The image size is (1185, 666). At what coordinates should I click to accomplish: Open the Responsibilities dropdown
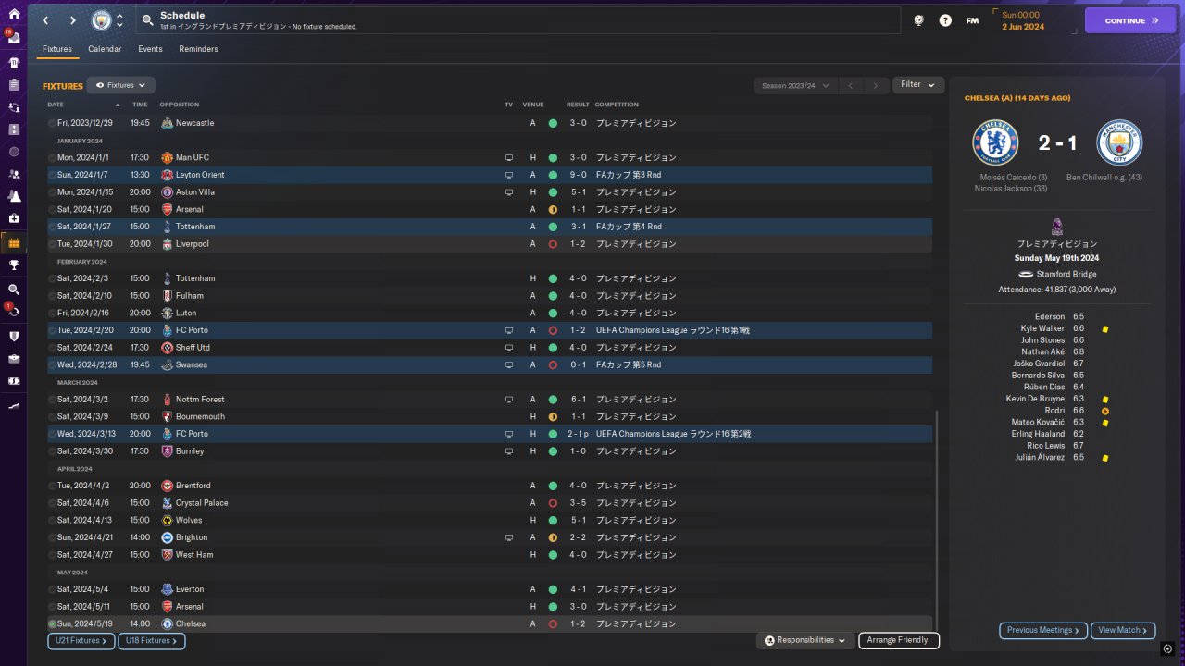(x=805, y=640)
